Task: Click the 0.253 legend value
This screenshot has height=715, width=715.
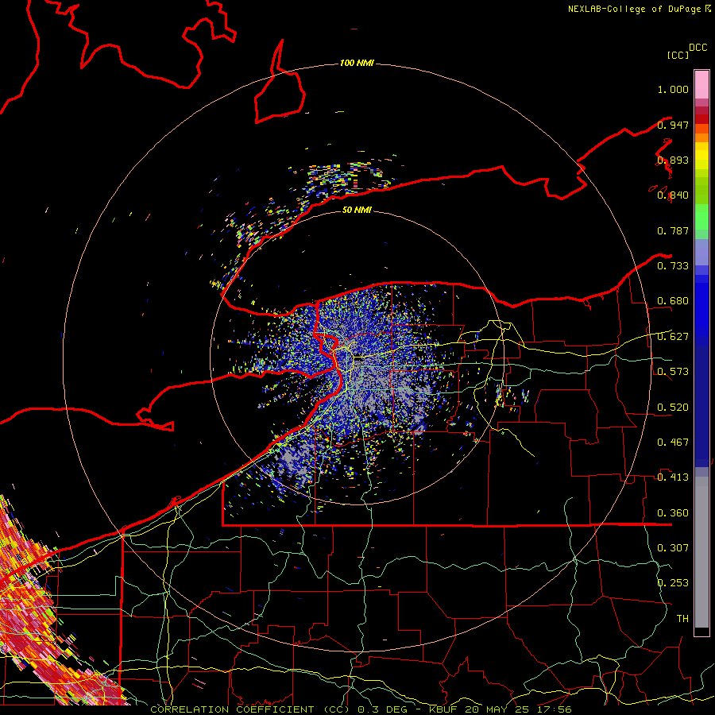Action: pyautogui.click(x=673, y=583)
